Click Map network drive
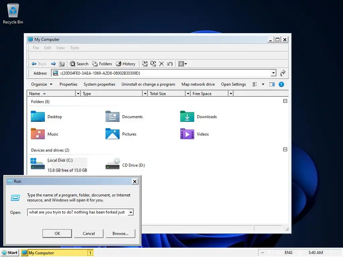343x257 pixels. [198, 84]
